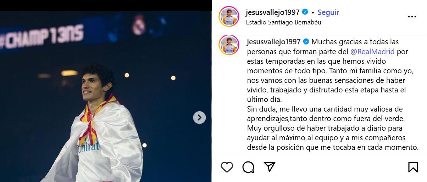Open the three-dot more options menu
The width and height of the screenshot is (427, 182).
pos(412,17)
